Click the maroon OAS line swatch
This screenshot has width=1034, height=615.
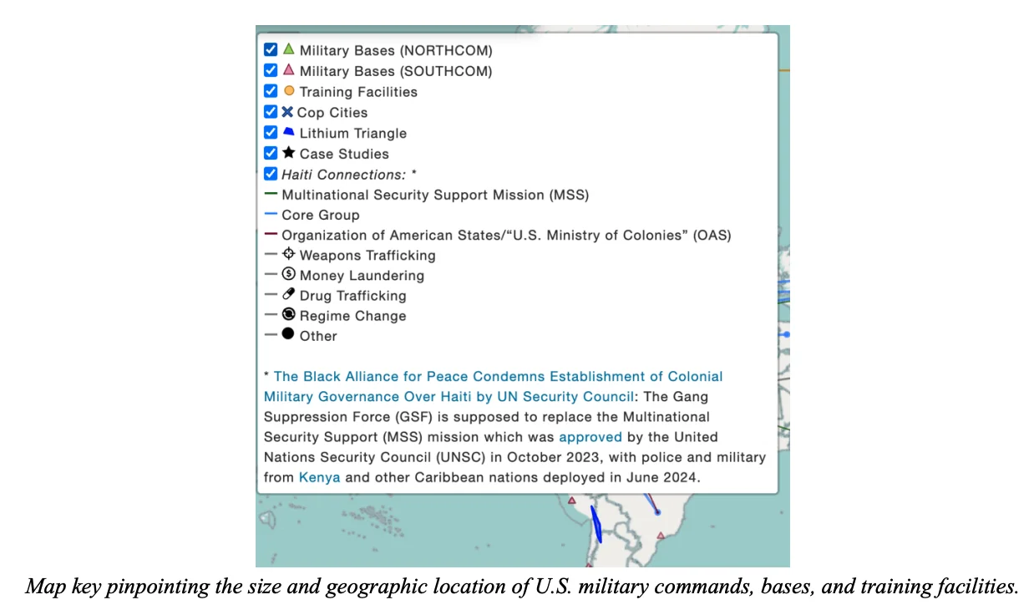271,234
